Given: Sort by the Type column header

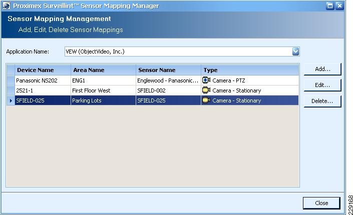Looking at the screenshot, I should pyautogui.click(x=250, y=70).
